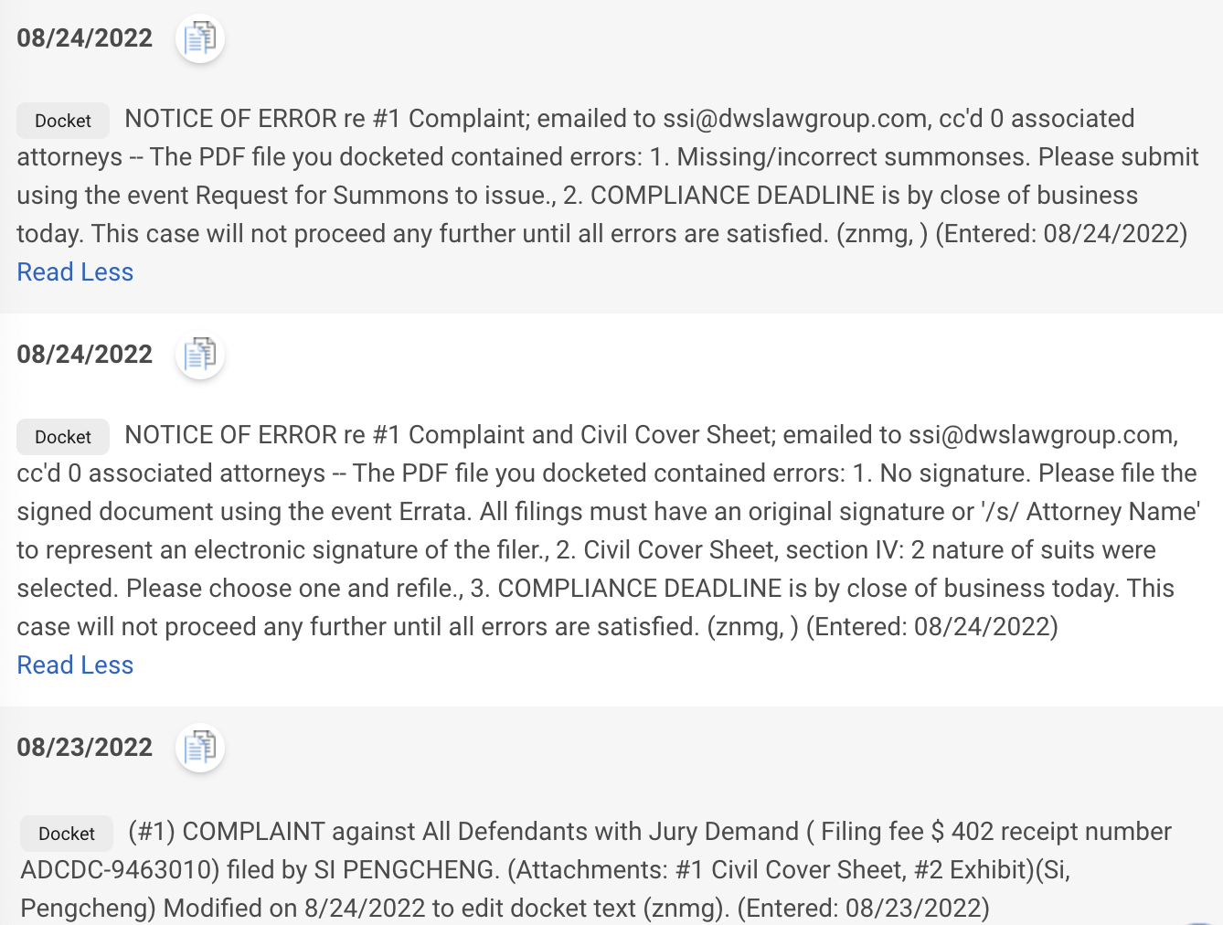Select the 08/23/2022 entry date

85,748
